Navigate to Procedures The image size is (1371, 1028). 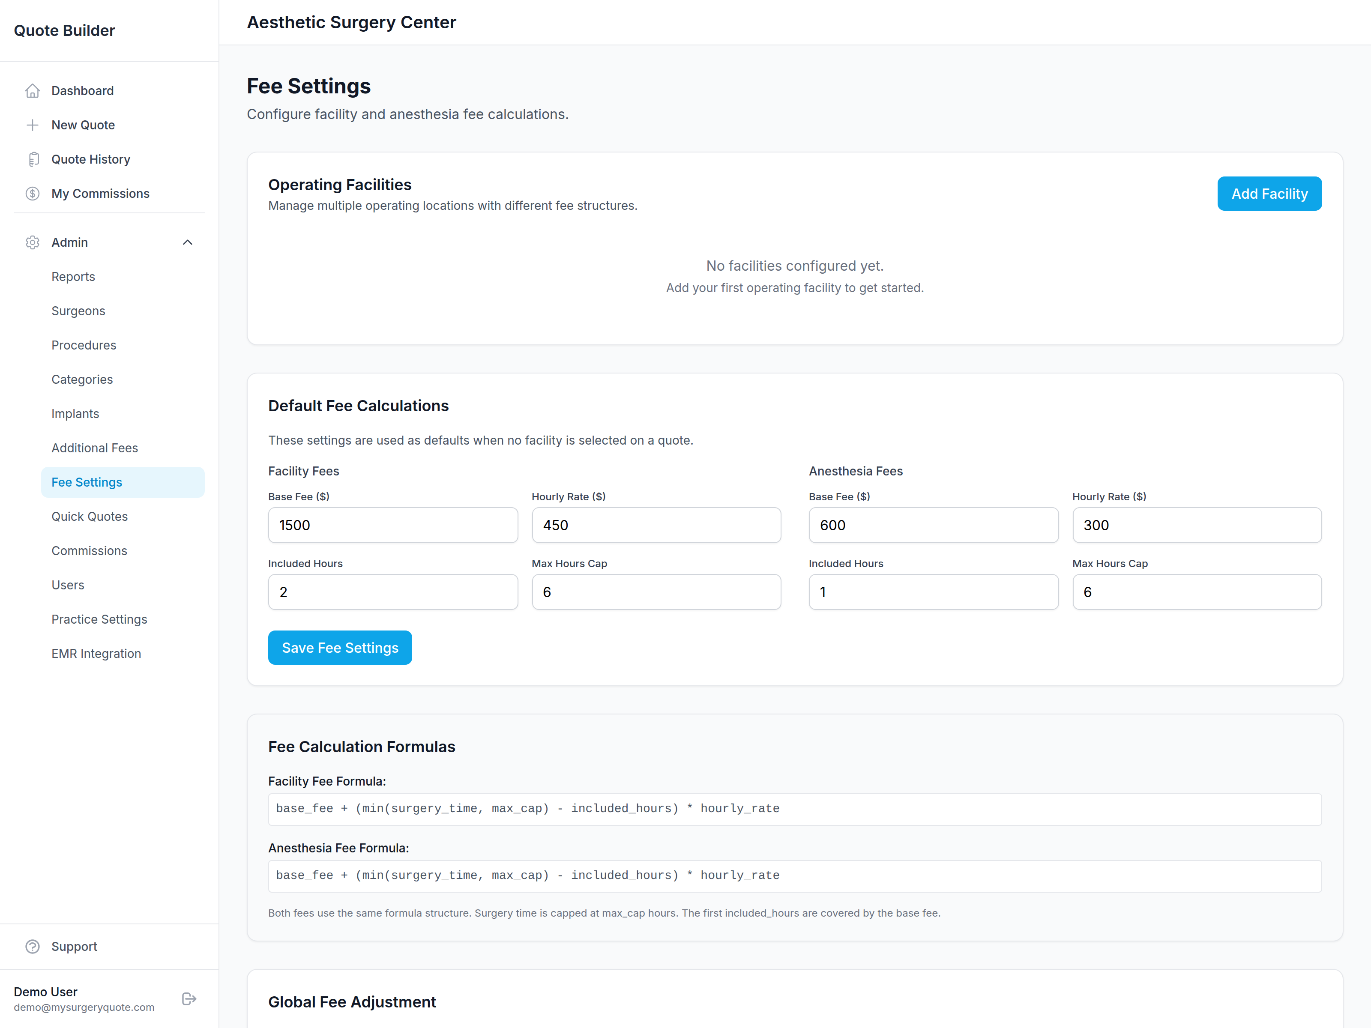(x=123, y=345)
